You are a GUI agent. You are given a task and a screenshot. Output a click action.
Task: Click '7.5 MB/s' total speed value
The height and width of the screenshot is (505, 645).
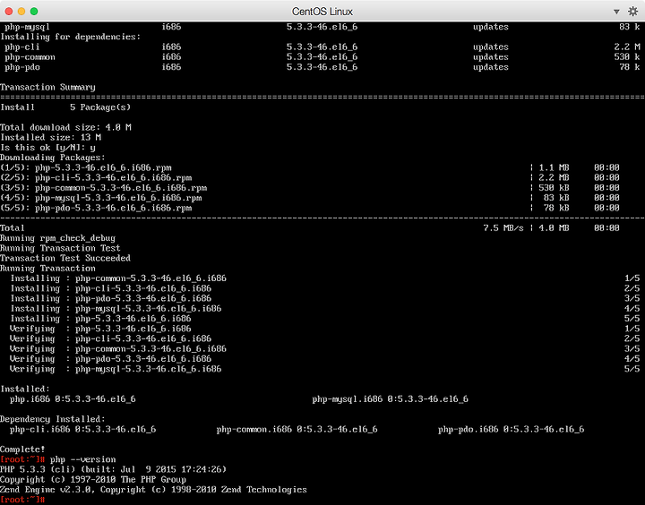click(x=503, y=227)
